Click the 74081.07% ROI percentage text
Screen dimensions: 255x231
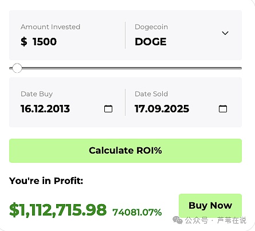137,212
